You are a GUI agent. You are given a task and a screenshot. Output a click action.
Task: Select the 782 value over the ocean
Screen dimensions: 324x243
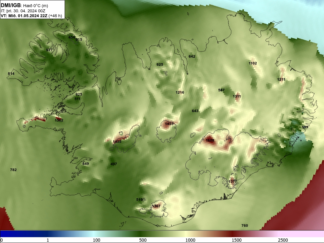[13, 170]
